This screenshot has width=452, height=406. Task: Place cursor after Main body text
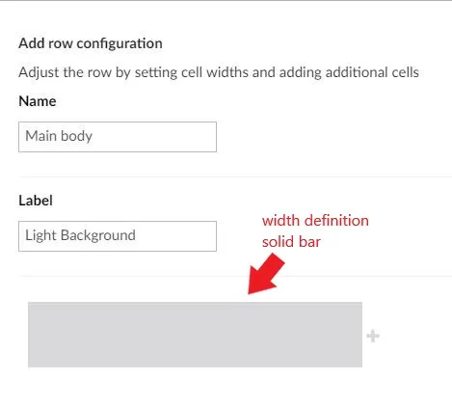[93, 136]
